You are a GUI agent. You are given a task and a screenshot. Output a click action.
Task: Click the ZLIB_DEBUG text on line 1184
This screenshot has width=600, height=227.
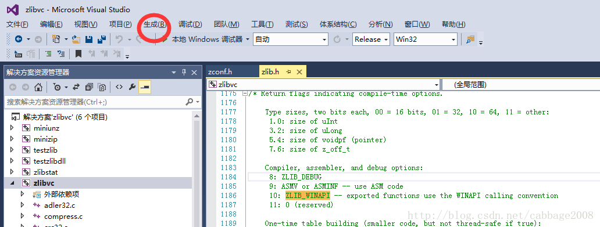click(302, 177)
